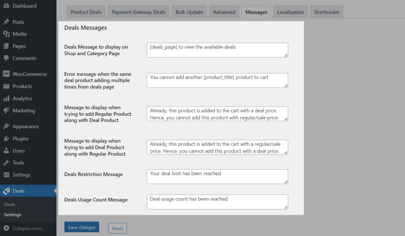The width and height of the screenshot is (405, 236).
Task: Open the Deals submenu link
Action: coord(10,204)
